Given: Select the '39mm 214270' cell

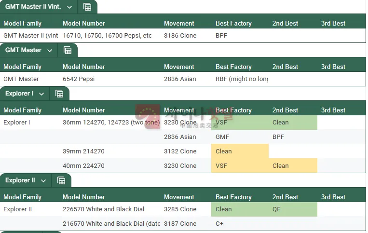Looking at the screenshot, I should (x=83, y=151).
